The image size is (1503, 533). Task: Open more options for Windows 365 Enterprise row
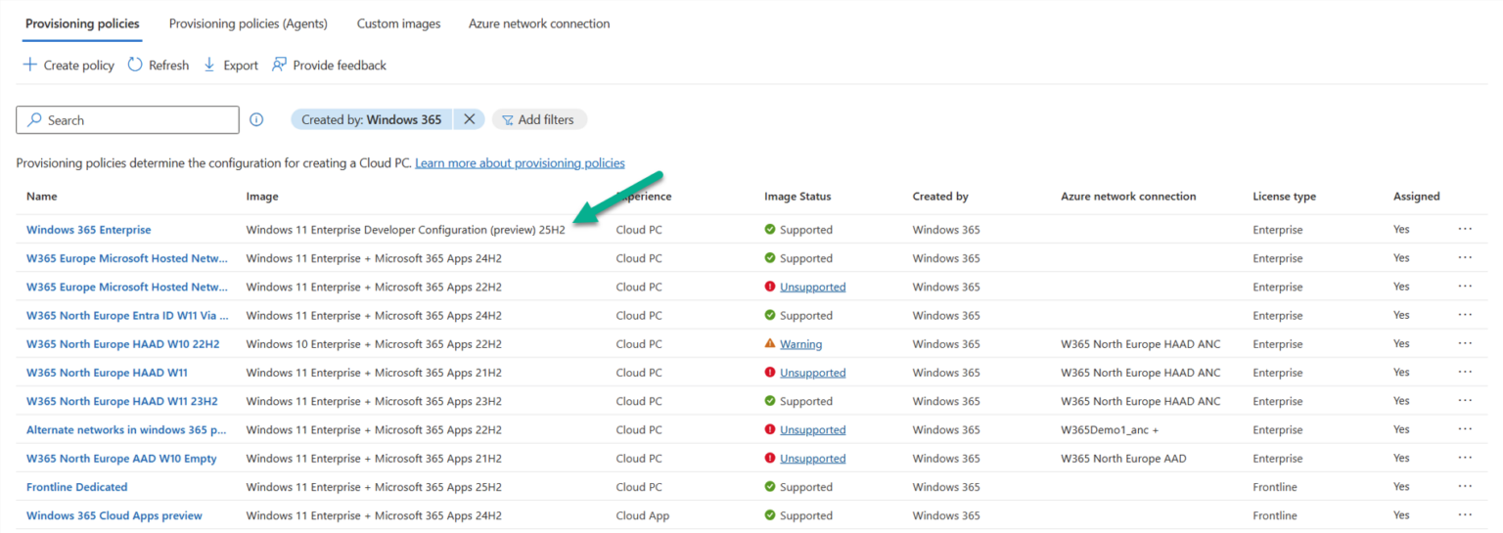pos(1465,229)
